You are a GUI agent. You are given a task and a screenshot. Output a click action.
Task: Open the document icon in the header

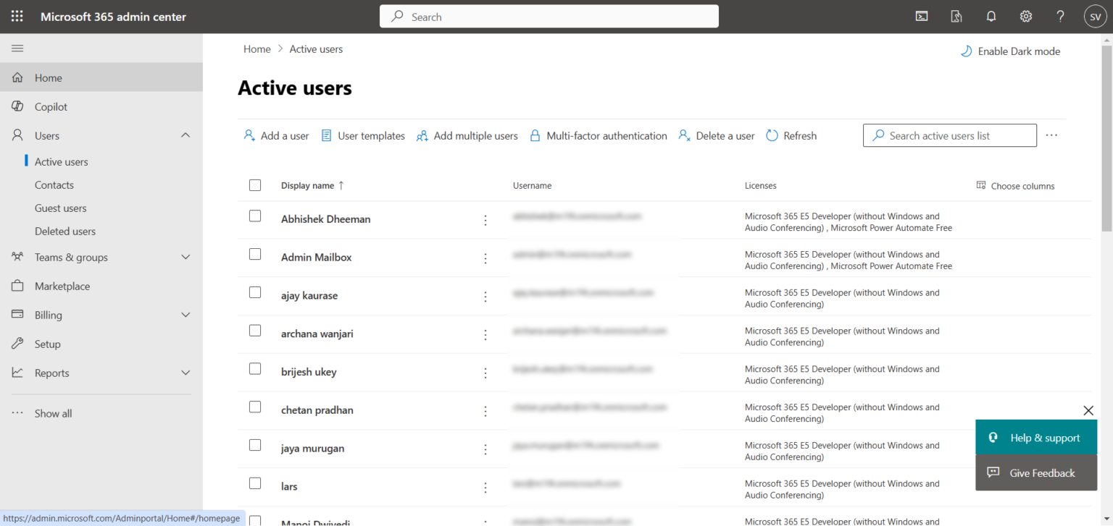[956, 17]
